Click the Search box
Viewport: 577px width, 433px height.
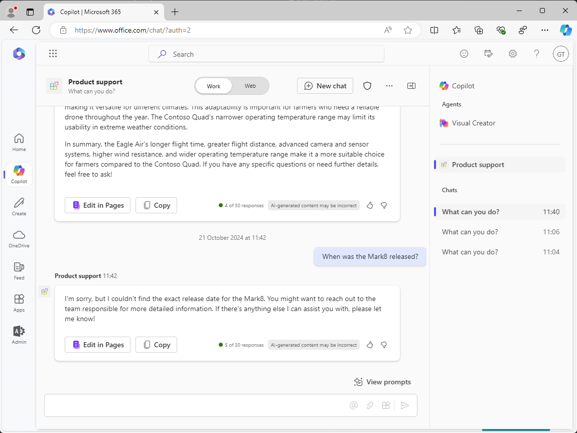click(x=266, y=54)
